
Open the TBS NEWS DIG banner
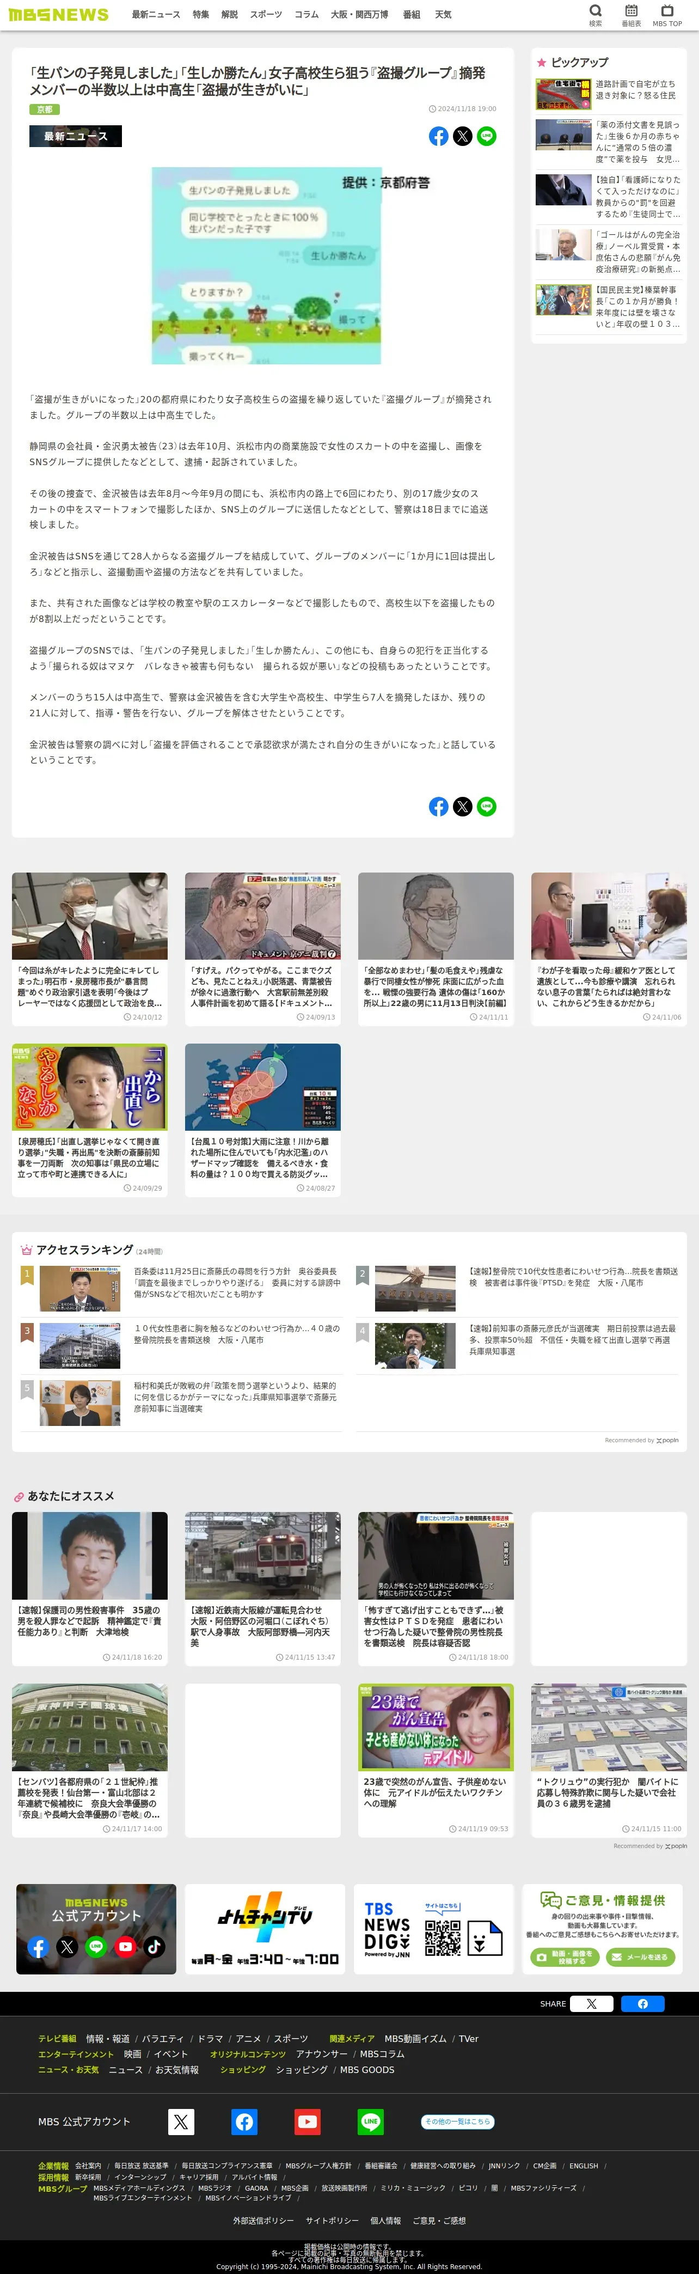435,1929
